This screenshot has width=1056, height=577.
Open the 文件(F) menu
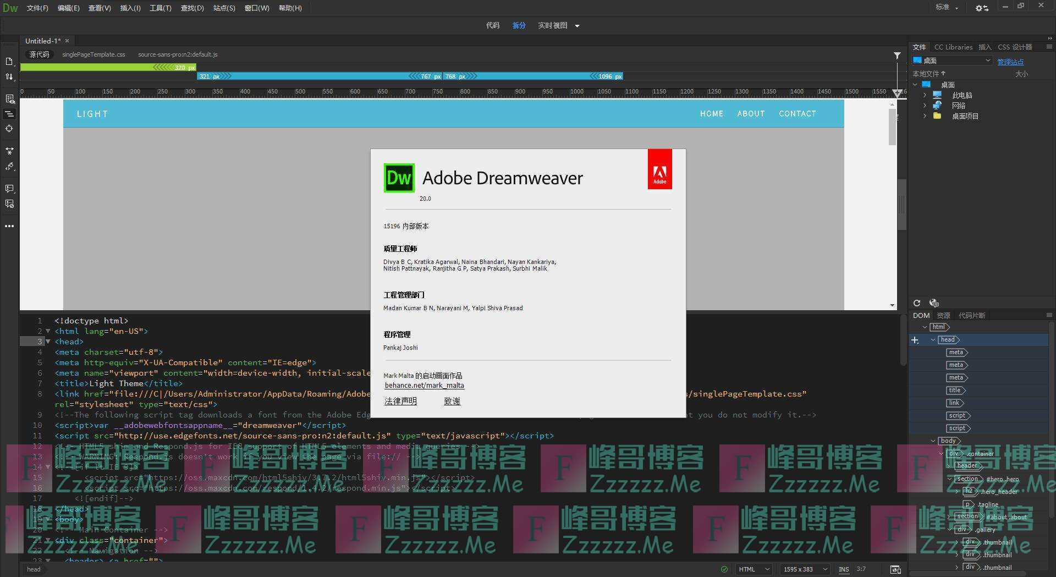(37, 8)
